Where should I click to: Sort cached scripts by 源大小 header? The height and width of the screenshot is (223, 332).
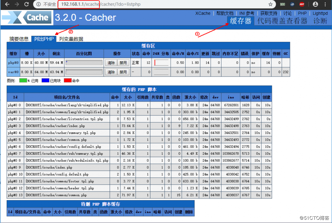[x=190, y=97]
